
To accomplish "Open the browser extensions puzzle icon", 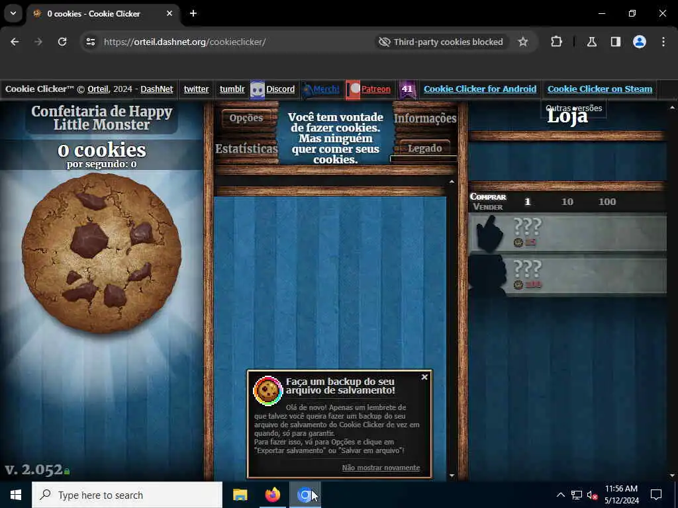I will 556,42.
